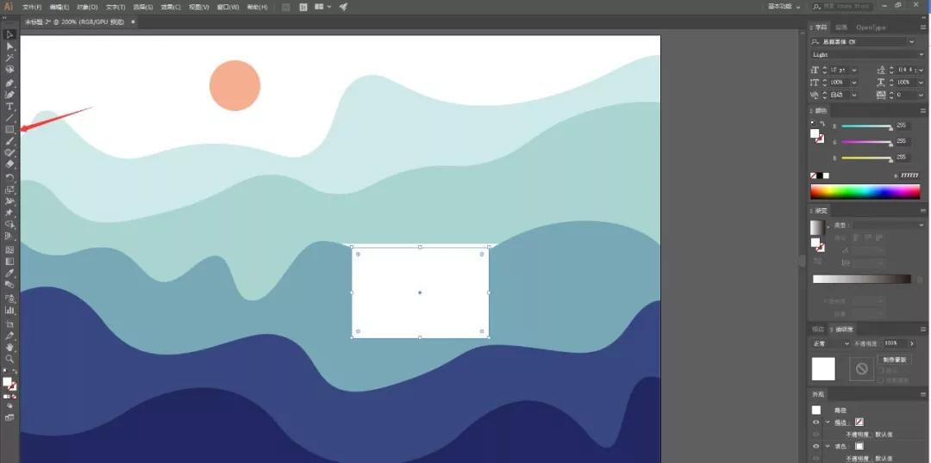Viewport: 931px width, 463px height.
Task: Expand the stroke attribute in Appearance panel
Action: pos(828,423)
